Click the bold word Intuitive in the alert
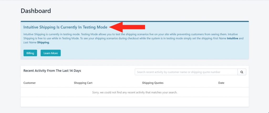This screenshot has width=269, height=113. [x=232, y=38]
